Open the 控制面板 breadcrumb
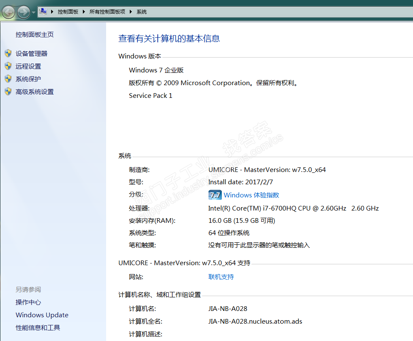This screenshot has height=341, width=413. coord(68,11)
